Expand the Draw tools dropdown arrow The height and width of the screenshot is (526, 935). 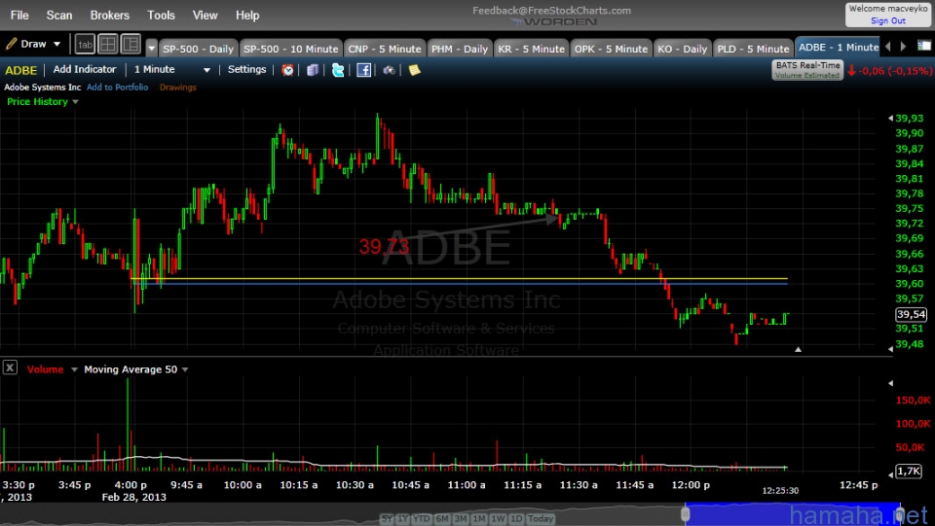pyautogui.click(x=56, y=44)
